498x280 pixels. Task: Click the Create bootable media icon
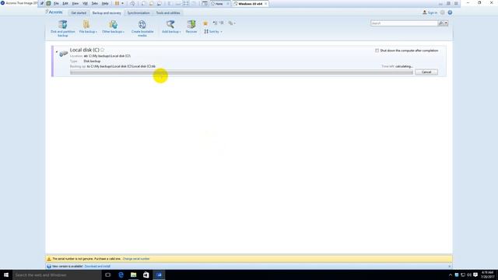142,24
